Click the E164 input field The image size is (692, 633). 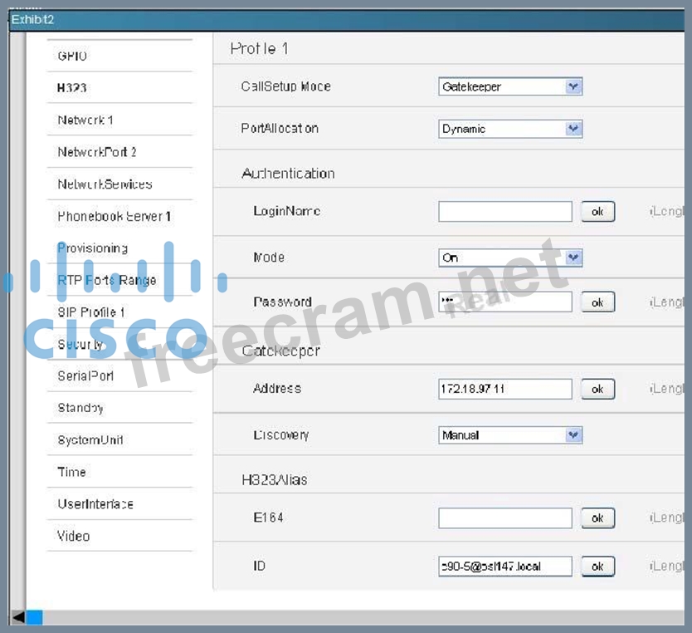coord(504,518)
